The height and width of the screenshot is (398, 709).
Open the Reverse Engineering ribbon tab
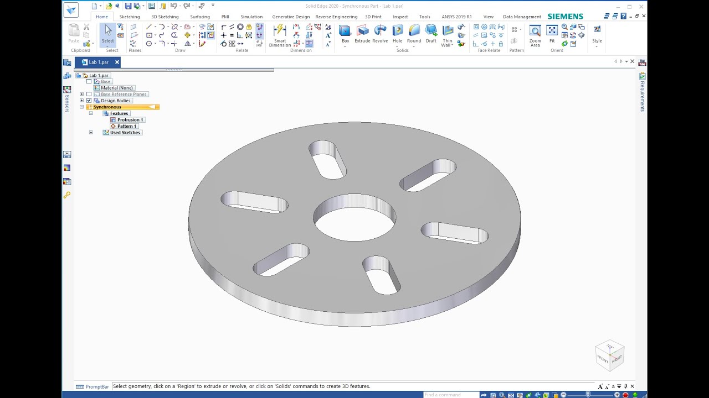[x=336, y=17]
